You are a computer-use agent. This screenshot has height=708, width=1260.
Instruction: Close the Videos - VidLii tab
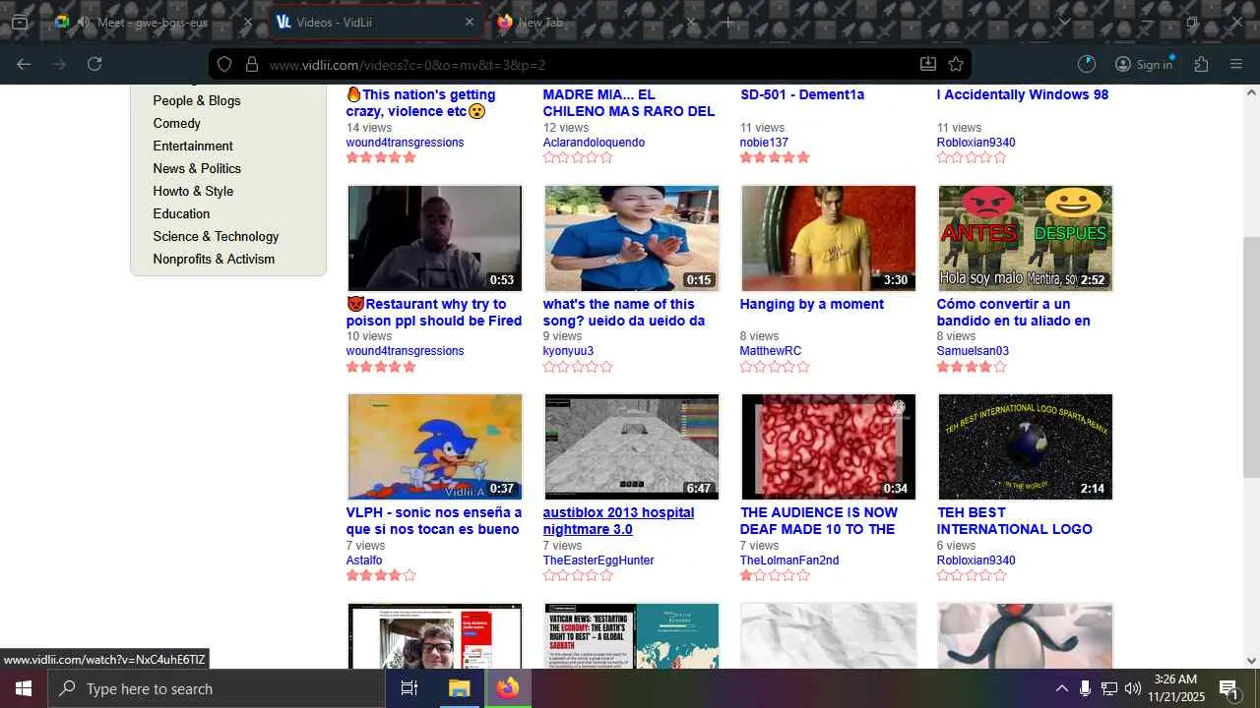click(x=470, y=22)
